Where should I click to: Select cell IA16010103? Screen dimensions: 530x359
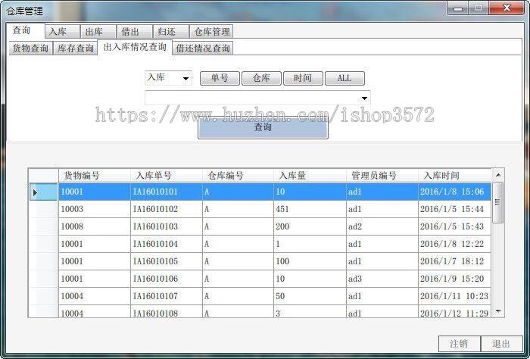pyautogui.click(x=167, y=226)
